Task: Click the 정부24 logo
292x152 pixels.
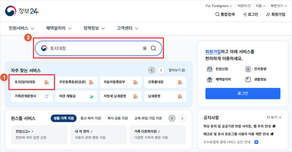Action: [22, 11]
